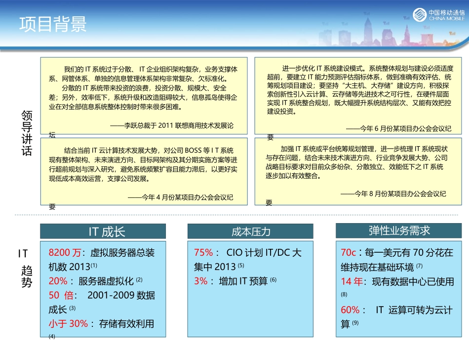This screenshot has width=469, height=352.
Task: Click the text 每一美元有 70 分花在
Action: (x=409, y=253)
